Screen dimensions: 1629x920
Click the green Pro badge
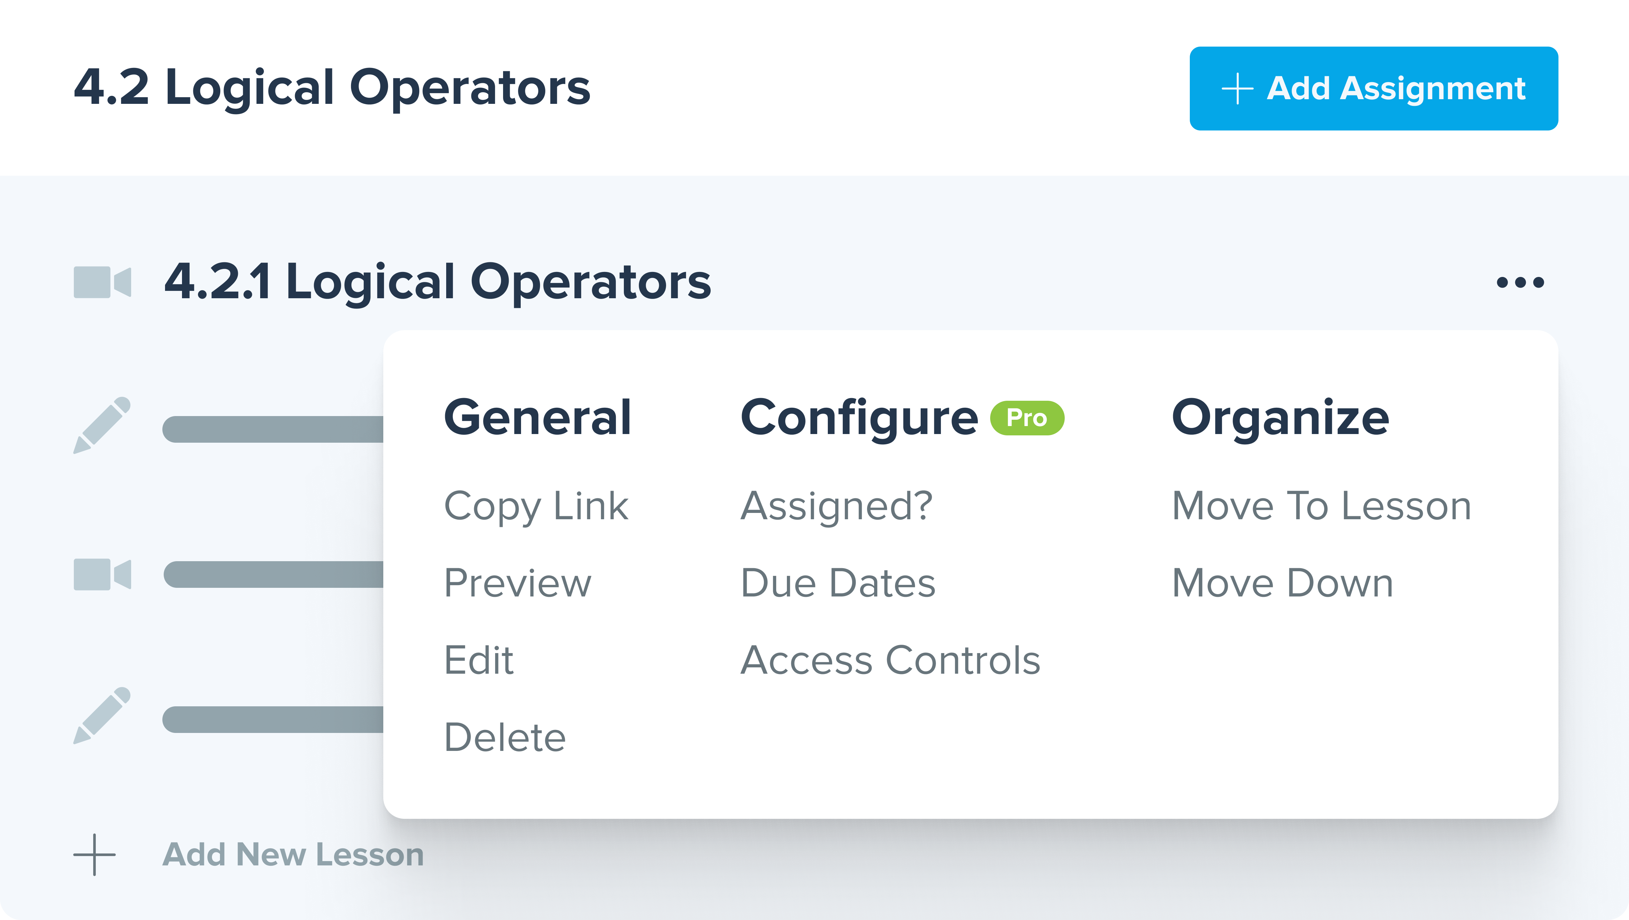(x=1026, y=418)
